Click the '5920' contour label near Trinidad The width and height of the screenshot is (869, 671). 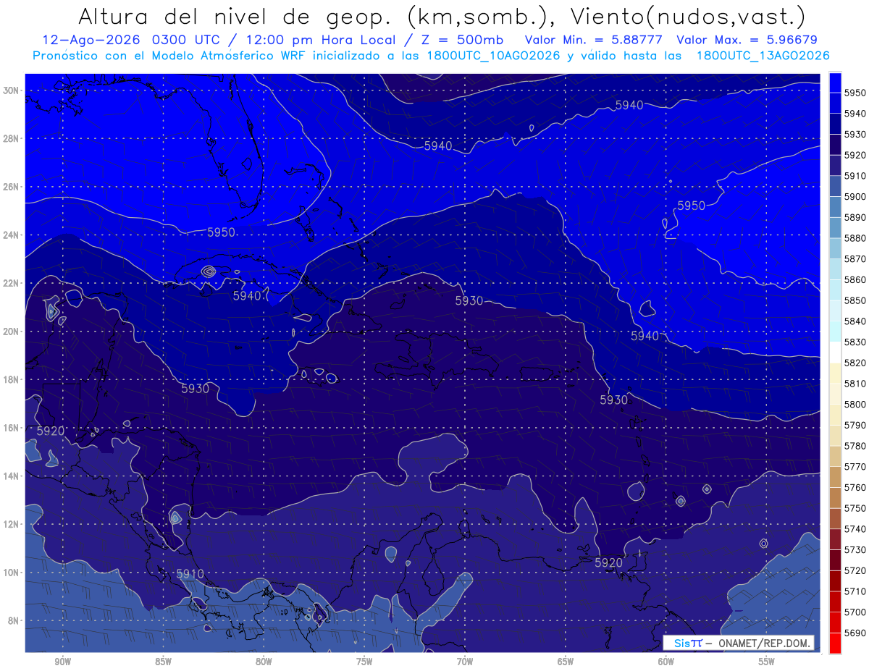click(x=608, y=562)
